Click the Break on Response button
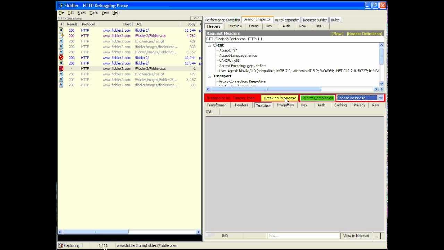The image size is (444, 250). coord(280,98)
